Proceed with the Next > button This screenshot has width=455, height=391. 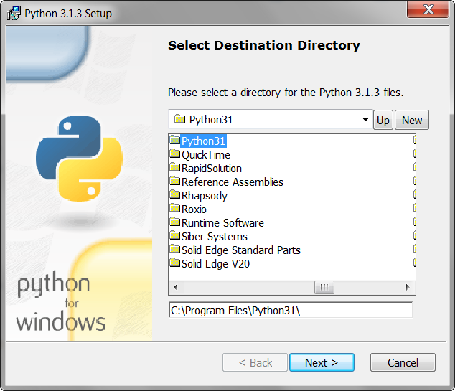point(322,362)
